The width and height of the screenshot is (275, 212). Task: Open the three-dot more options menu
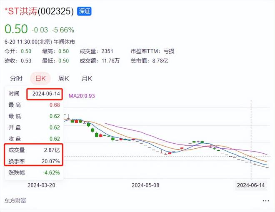(266, 201)
